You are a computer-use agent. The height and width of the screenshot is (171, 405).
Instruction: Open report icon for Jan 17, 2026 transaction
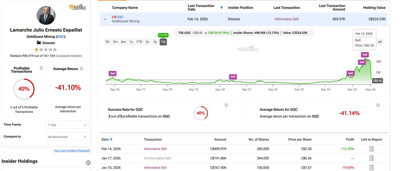[x=371, y=158]
